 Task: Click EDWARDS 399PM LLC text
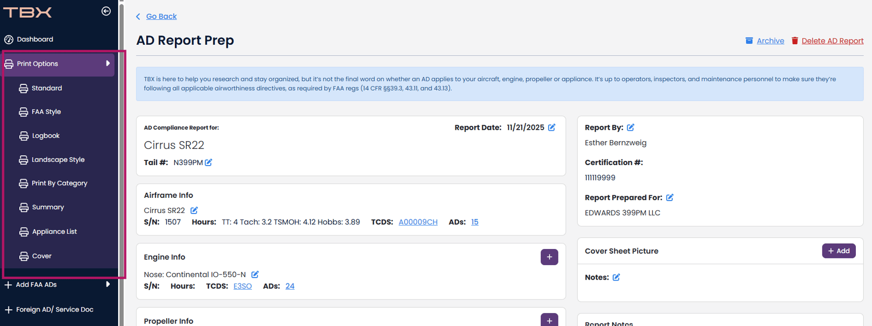click(x=623, y=212)
